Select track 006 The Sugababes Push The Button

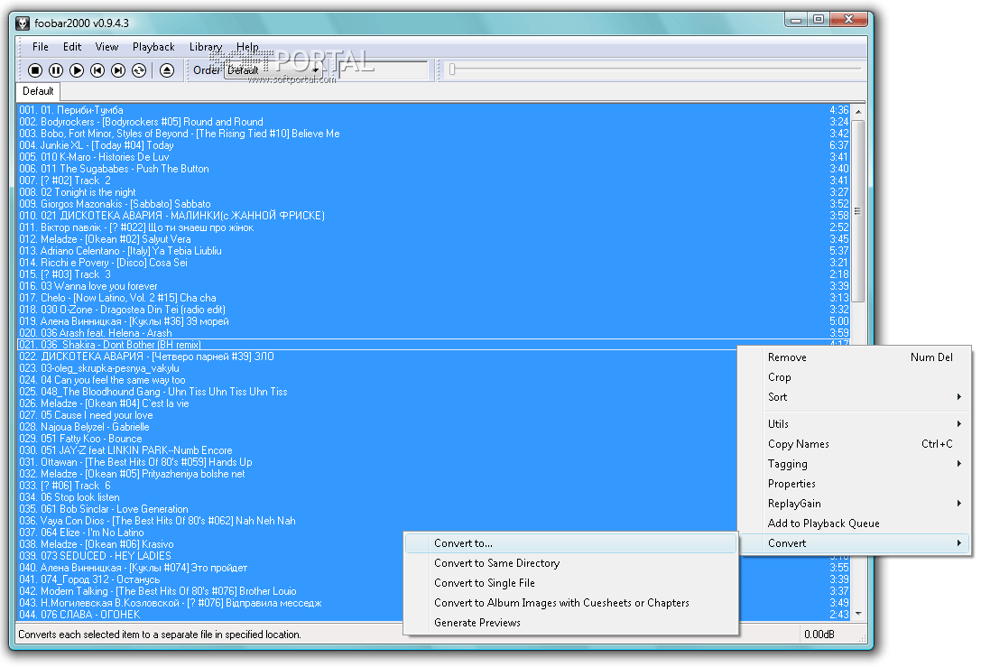[433, 169]
